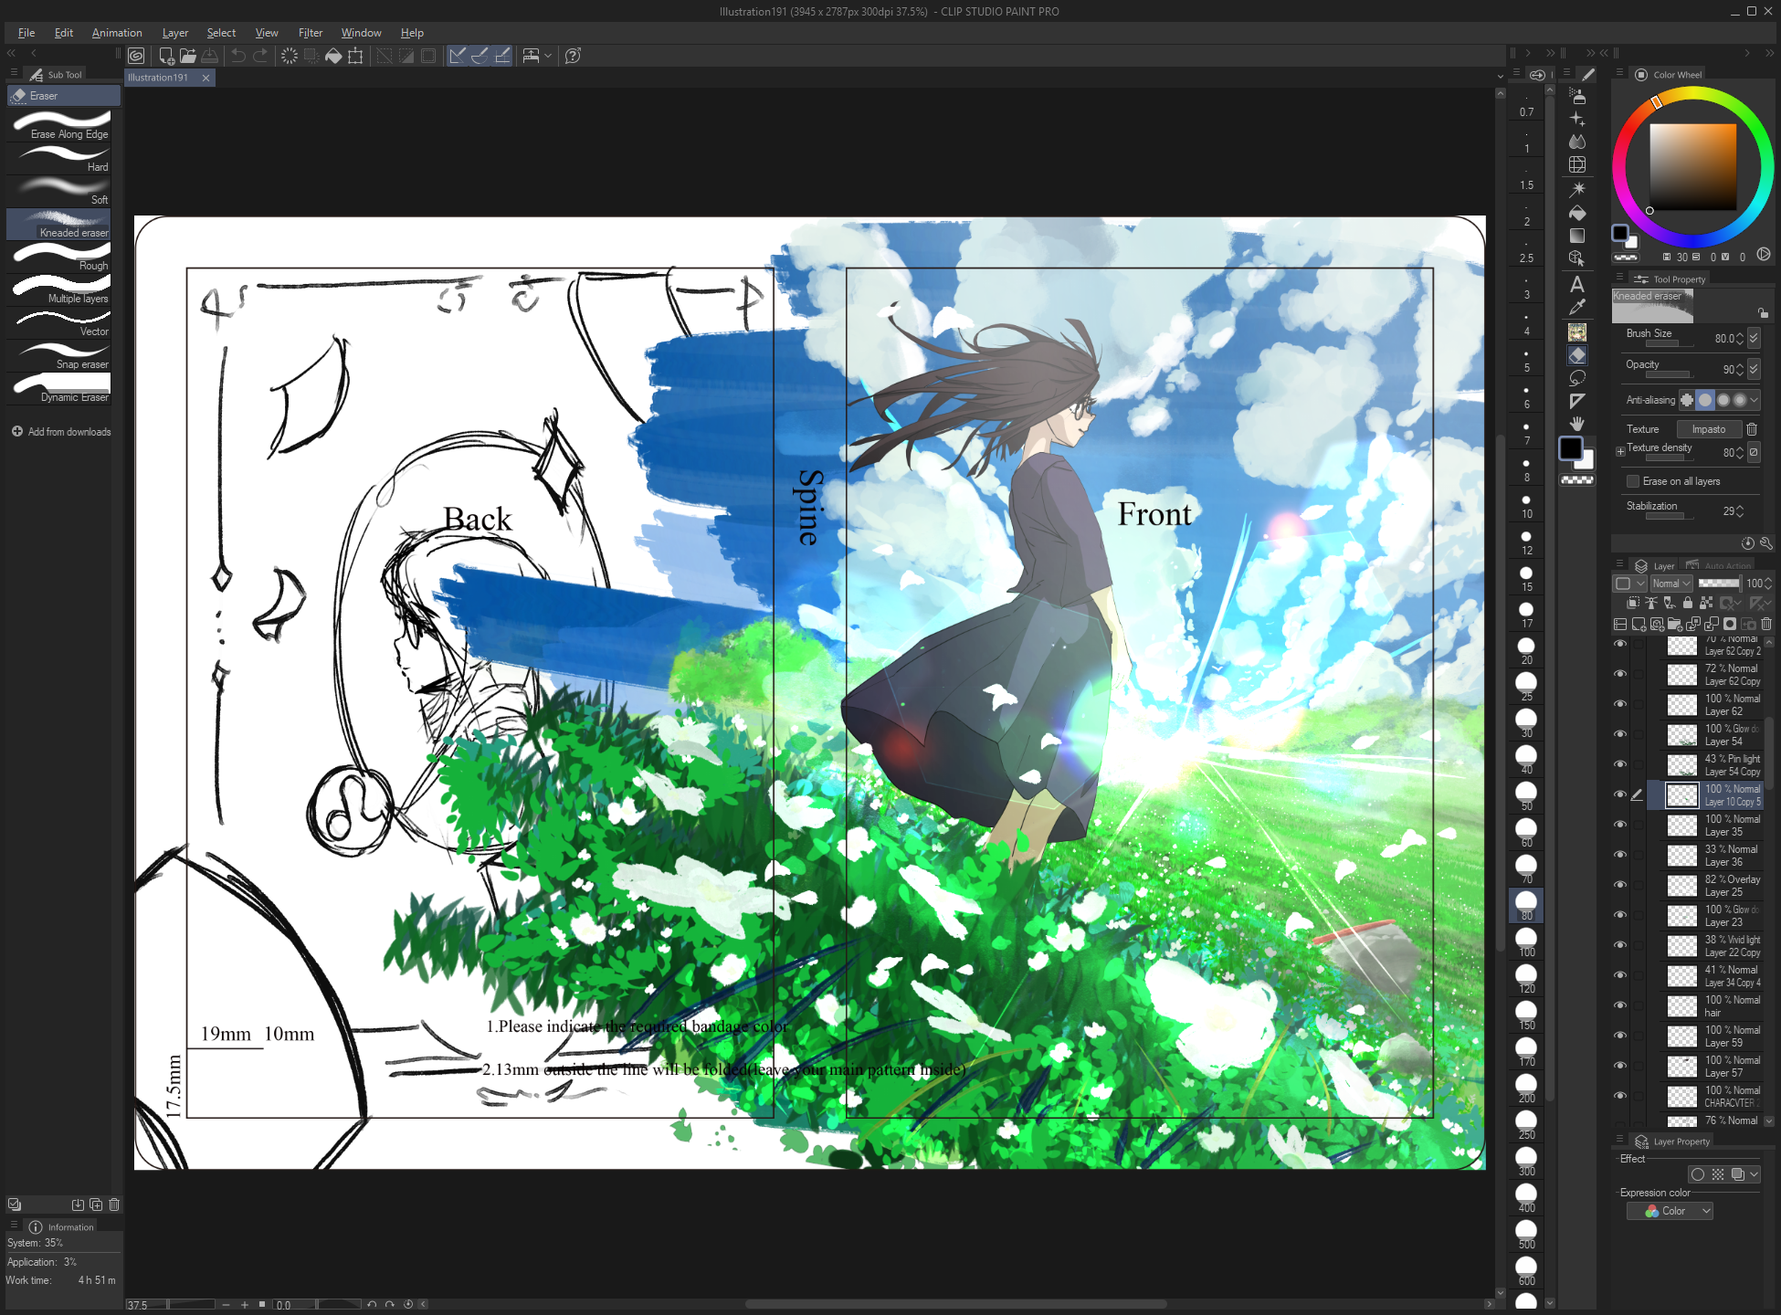Select the Hand move tool
Viewport: 1781px width, 1315px height.
point(1577,424)
